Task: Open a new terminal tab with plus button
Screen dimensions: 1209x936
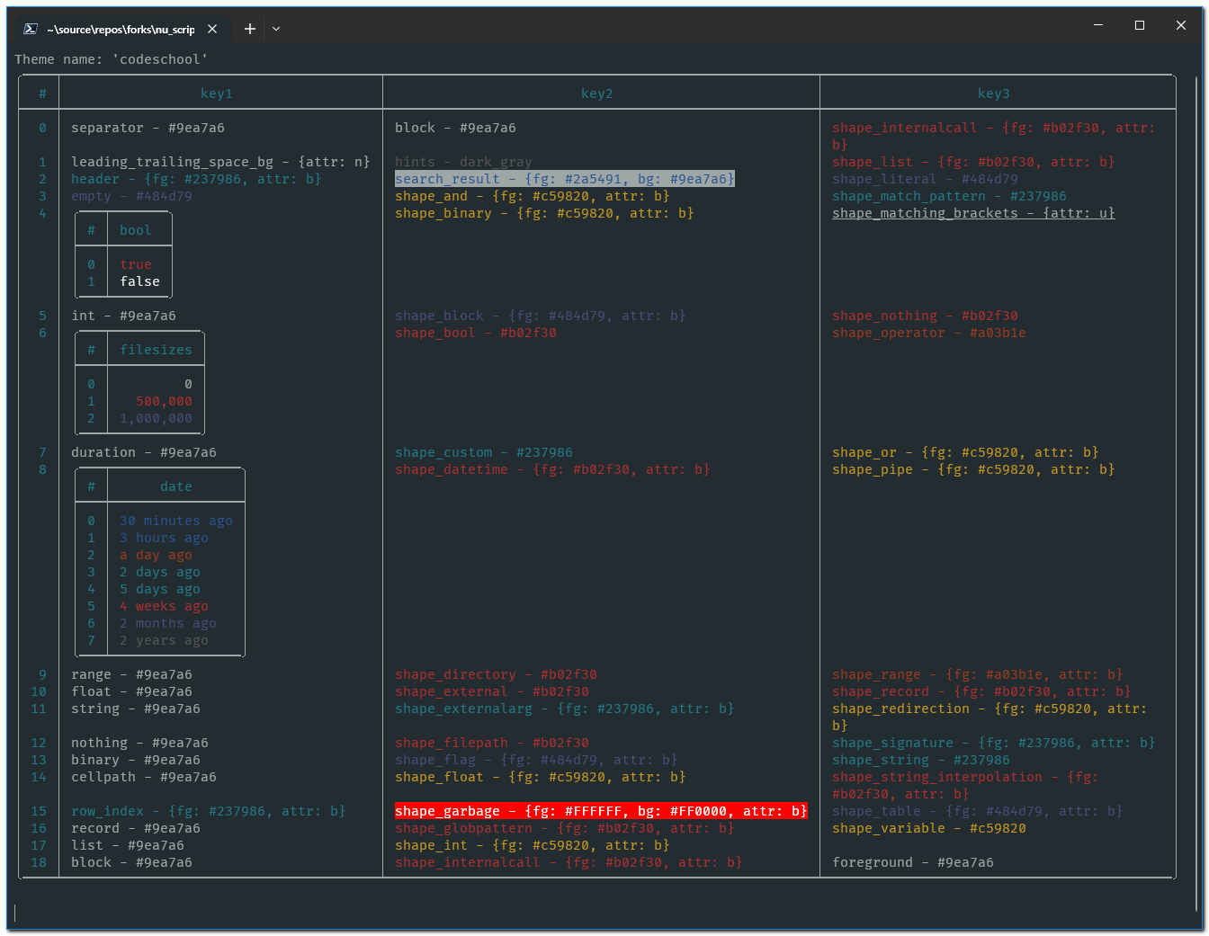Action: (250, 29)
